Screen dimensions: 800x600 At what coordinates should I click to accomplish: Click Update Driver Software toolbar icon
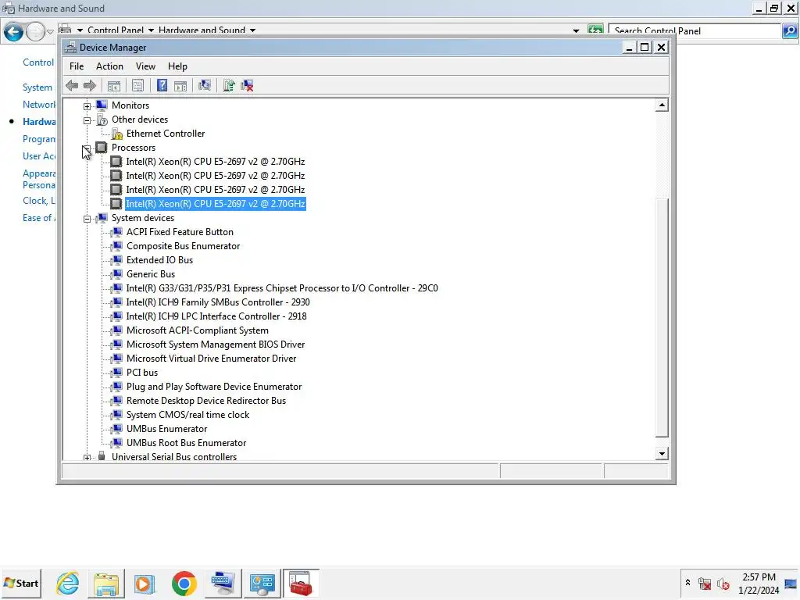click(229, 86)
